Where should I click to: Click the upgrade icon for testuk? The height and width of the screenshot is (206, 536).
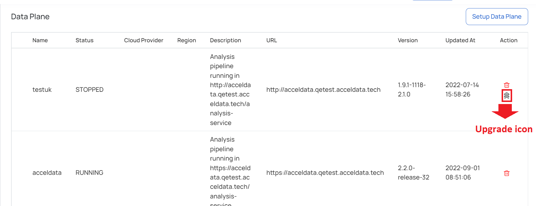pos(507,96)
